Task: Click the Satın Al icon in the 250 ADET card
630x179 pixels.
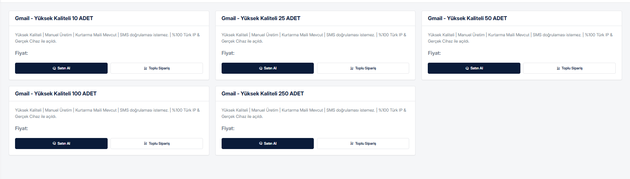Action: 261,144
